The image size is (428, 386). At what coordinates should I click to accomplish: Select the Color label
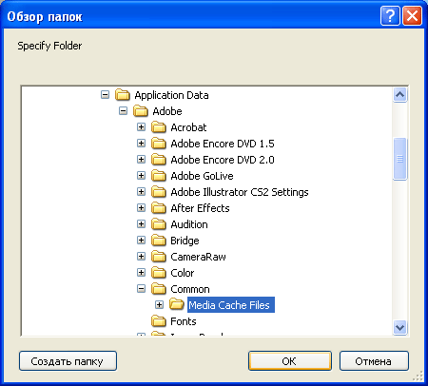(182, 273)
